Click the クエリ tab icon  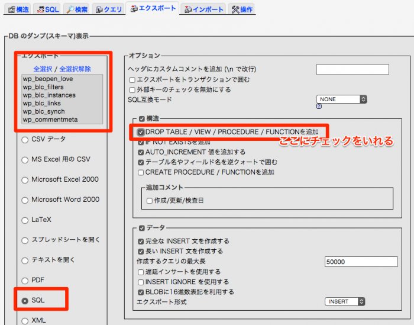101,9
